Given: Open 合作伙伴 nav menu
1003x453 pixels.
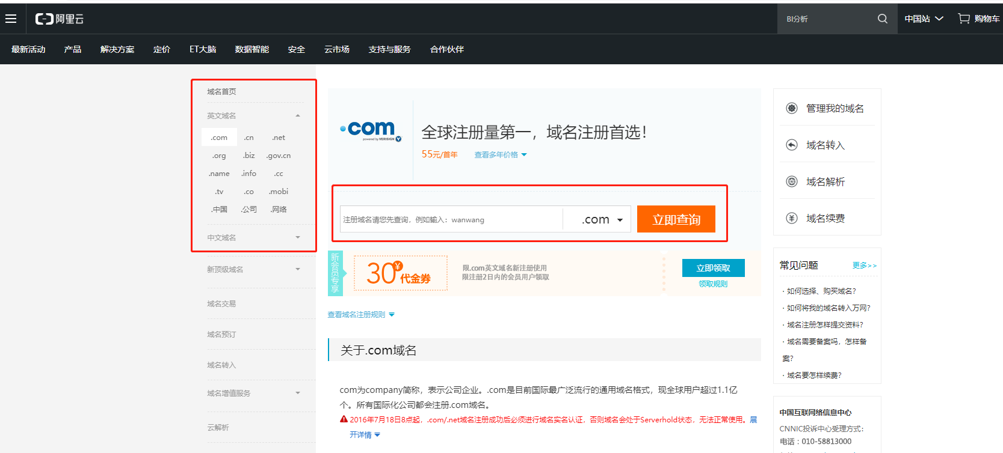Looking at the screenshot, I should tap(447, 49).
